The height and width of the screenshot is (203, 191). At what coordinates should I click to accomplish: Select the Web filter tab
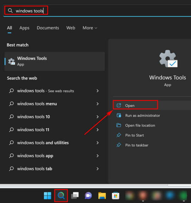[71, 28]
